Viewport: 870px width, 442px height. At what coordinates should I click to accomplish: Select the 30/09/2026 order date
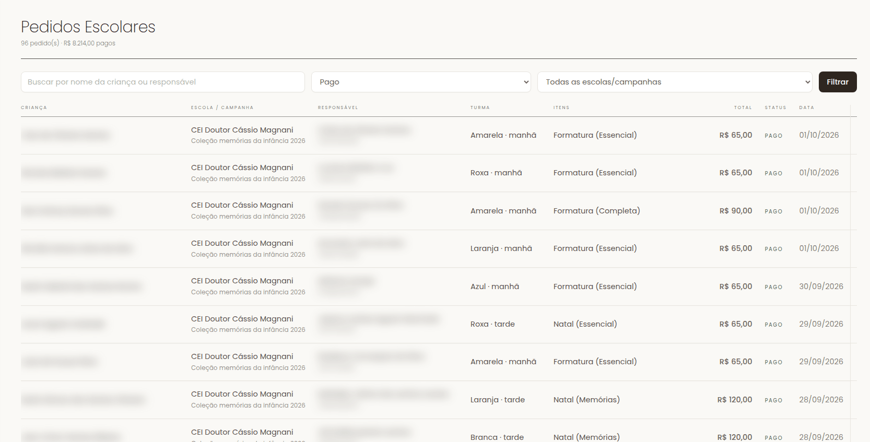[x=821, y=286]
